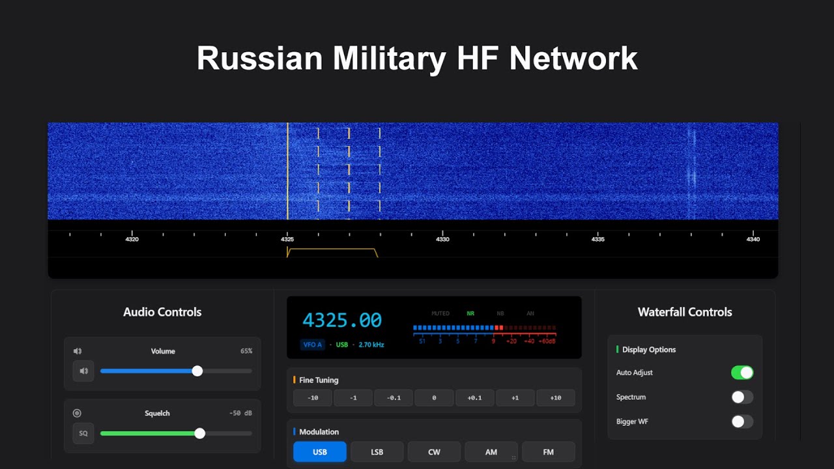
Task: Click the orange passband bracket under 4325
Action: (332, 252)
